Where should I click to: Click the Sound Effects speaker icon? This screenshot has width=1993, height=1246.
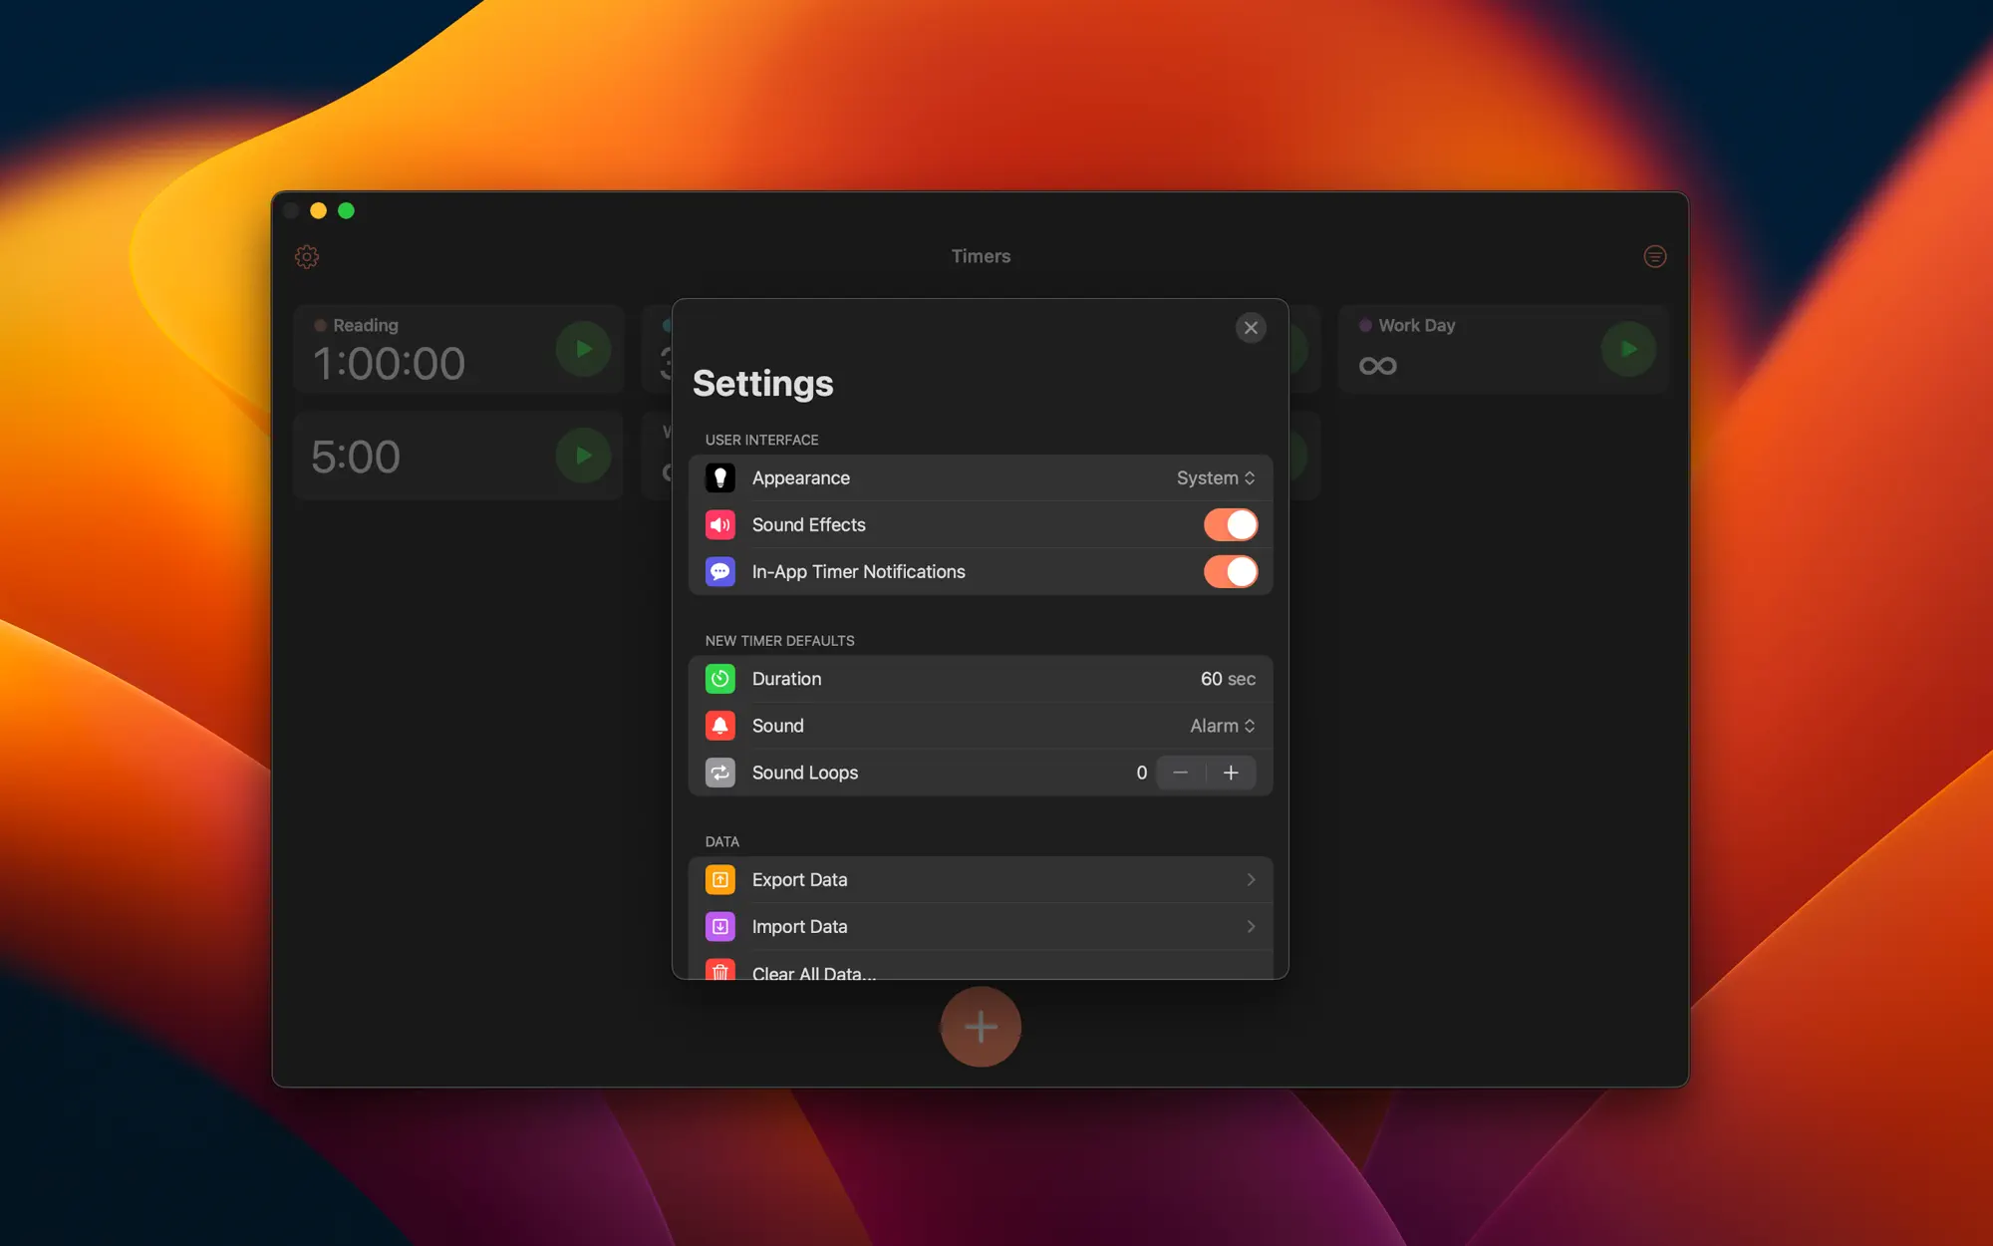coord(720,525)
